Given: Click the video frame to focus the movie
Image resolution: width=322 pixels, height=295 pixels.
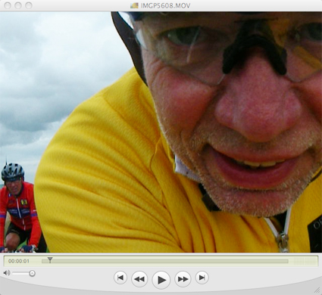Looking at the screenshot, I should pos(161,132).
